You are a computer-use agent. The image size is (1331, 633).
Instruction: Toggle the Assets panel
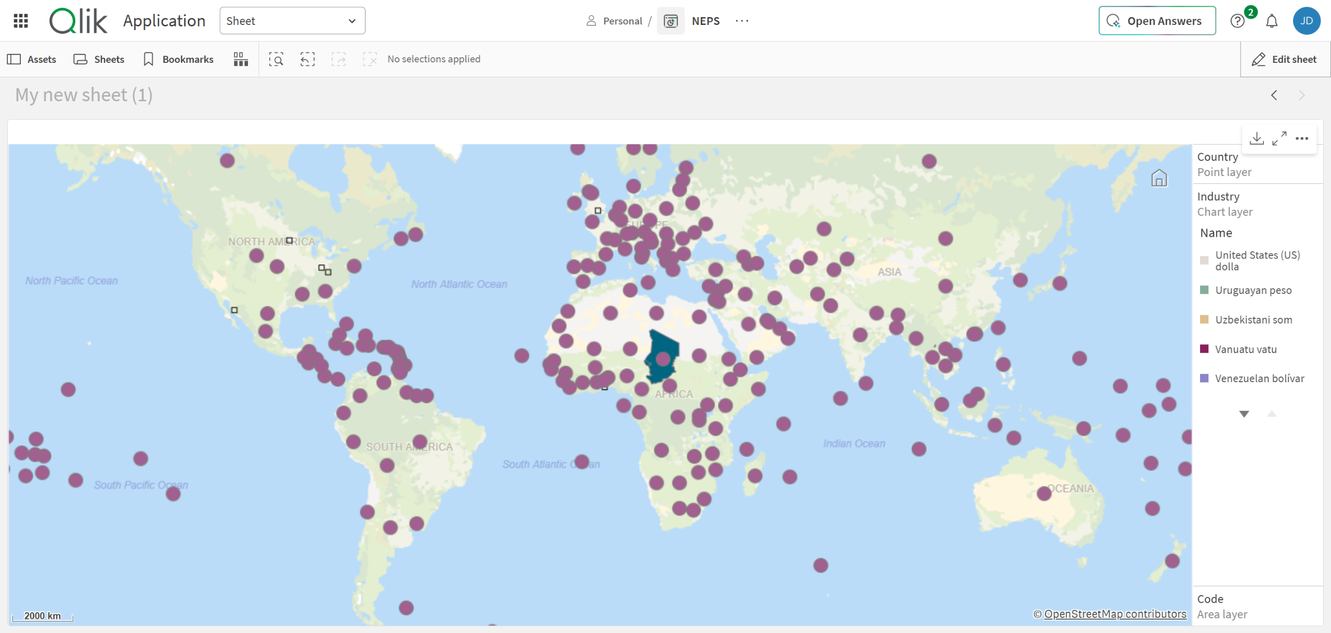pyautogui.click(x=32, y=59)
